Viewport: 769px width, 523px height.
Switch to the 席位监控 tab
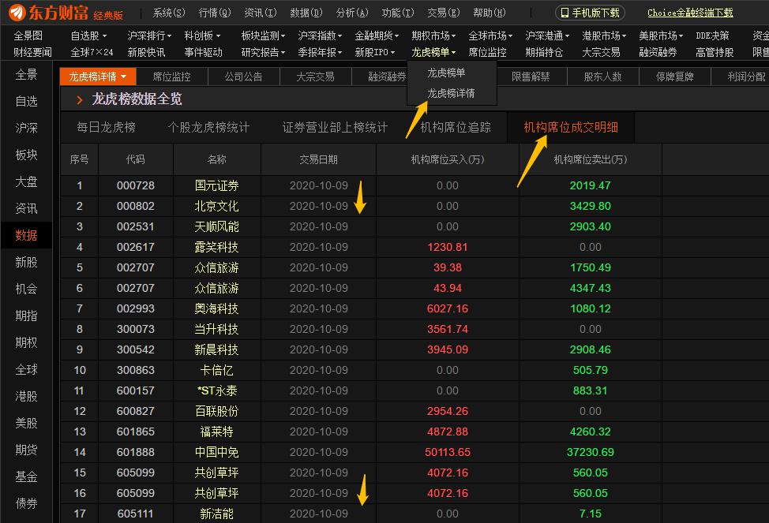[173, 77]
